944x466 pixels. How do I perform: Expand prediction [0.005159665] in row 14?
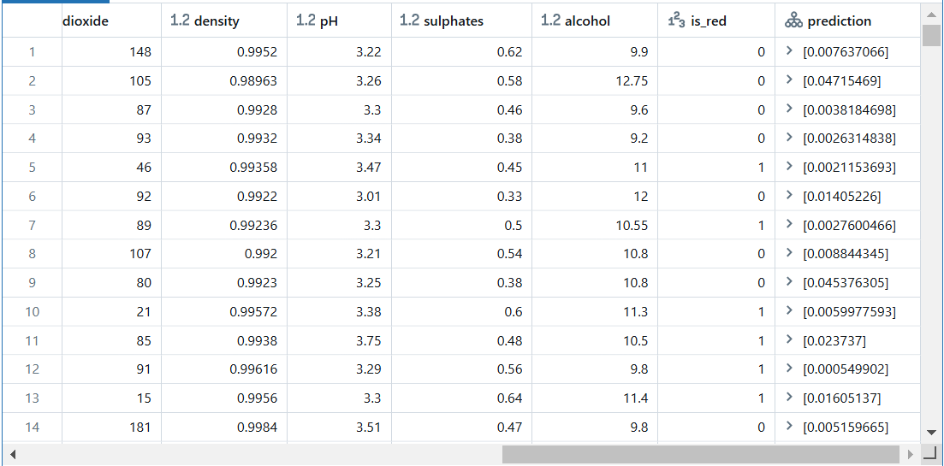(x=789, y=427)
